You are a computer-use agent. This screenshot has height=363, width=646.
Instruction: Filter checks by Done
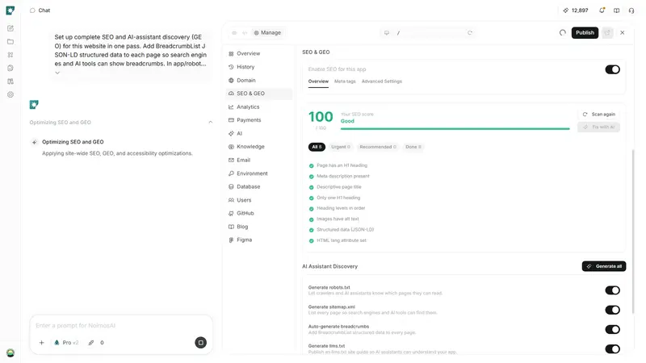click(413, 147)
